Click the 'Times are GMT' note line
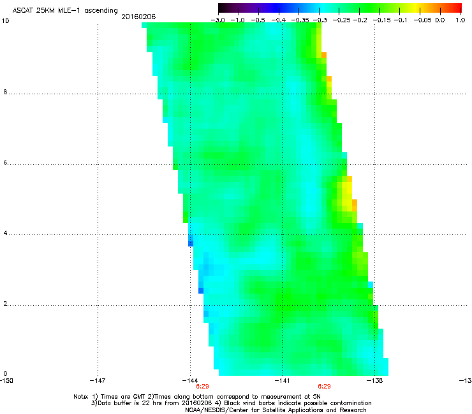 [197, 397]
